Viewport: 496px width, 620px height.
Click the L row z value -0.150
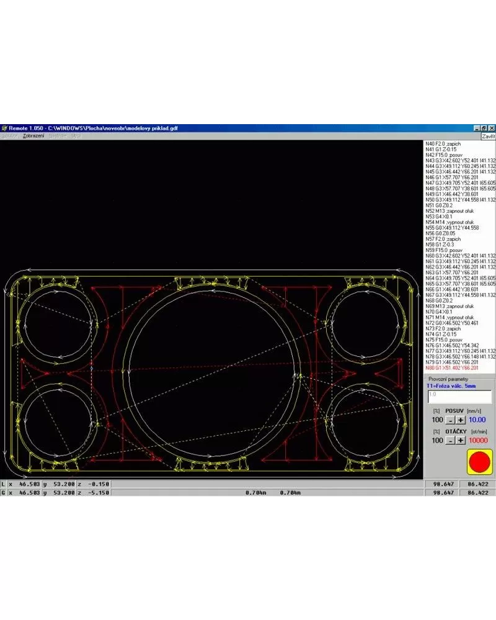98,484
